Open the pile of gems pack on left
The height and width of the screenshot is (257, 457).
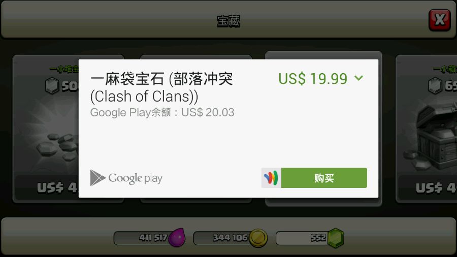point(46,128)
